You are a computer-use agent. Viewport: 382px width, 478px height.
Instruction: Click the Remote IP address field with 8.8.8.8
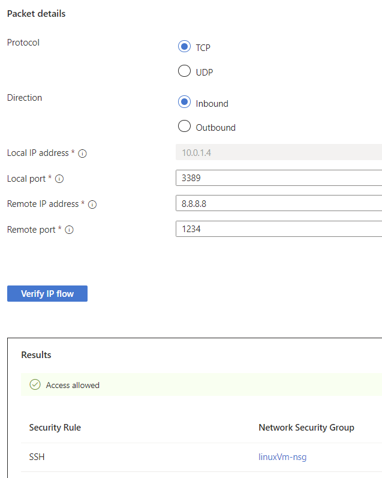tap(278, 204)
